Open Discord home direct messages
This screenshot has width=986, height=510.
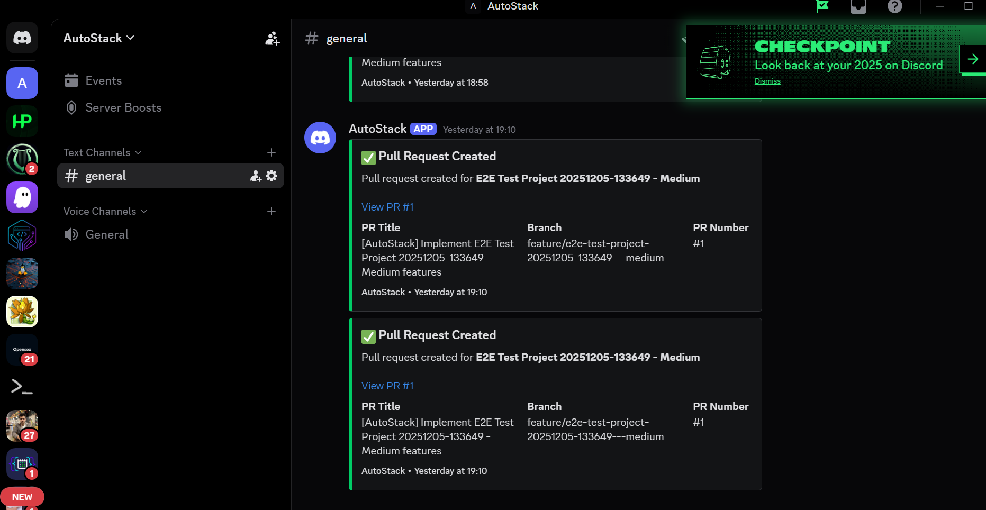22,38
